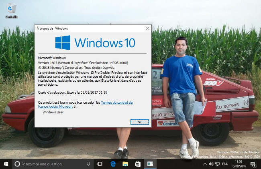Launch Microsoft Edge from the taskbar
The width and height of the screenshot is (261, 169).
click(113, 164)
